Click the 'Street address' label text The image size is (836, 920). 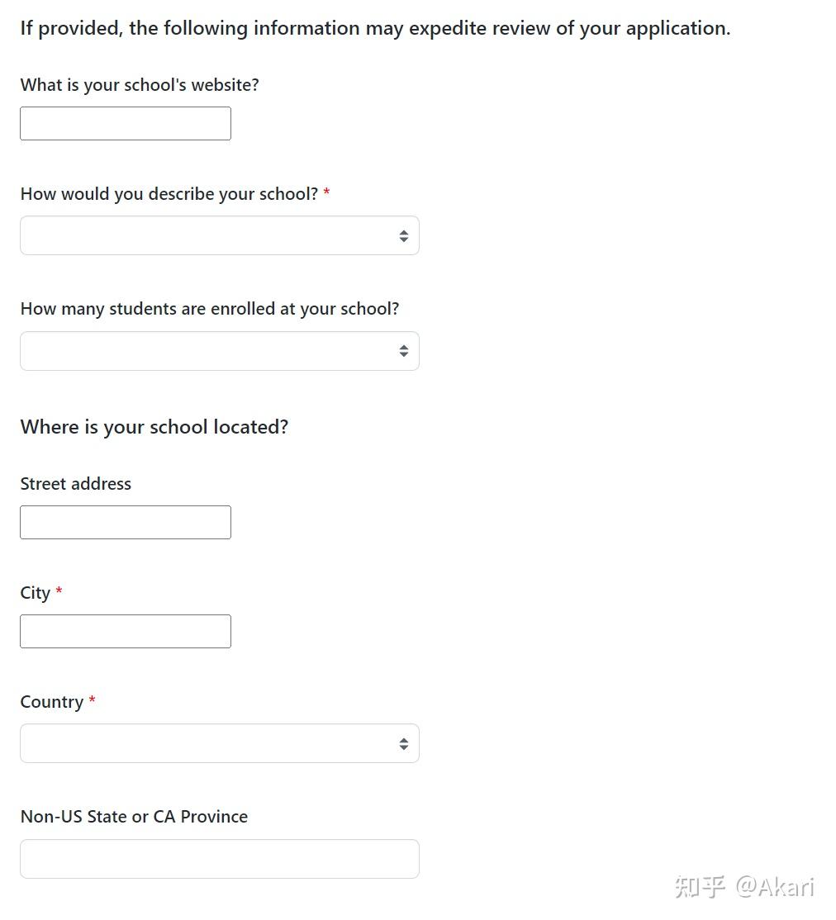pos(76,484)
